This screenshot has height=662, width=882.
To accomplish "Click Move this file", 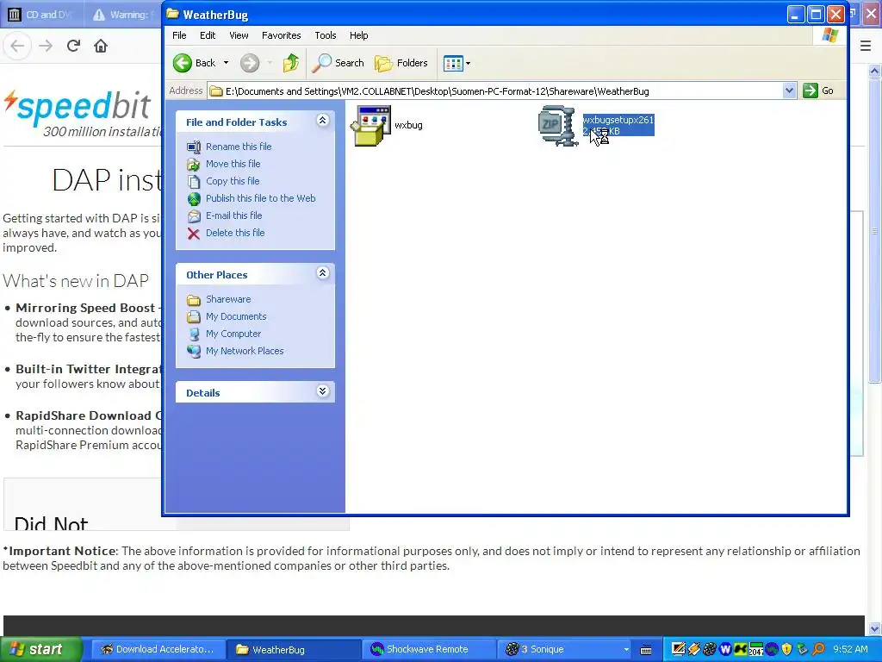I will click(233, 164).
